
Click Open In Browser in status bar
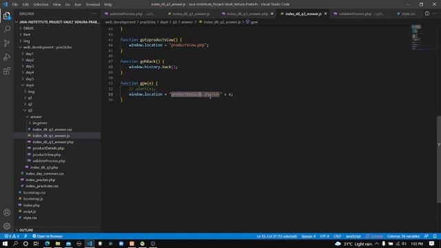pos(48,236)
